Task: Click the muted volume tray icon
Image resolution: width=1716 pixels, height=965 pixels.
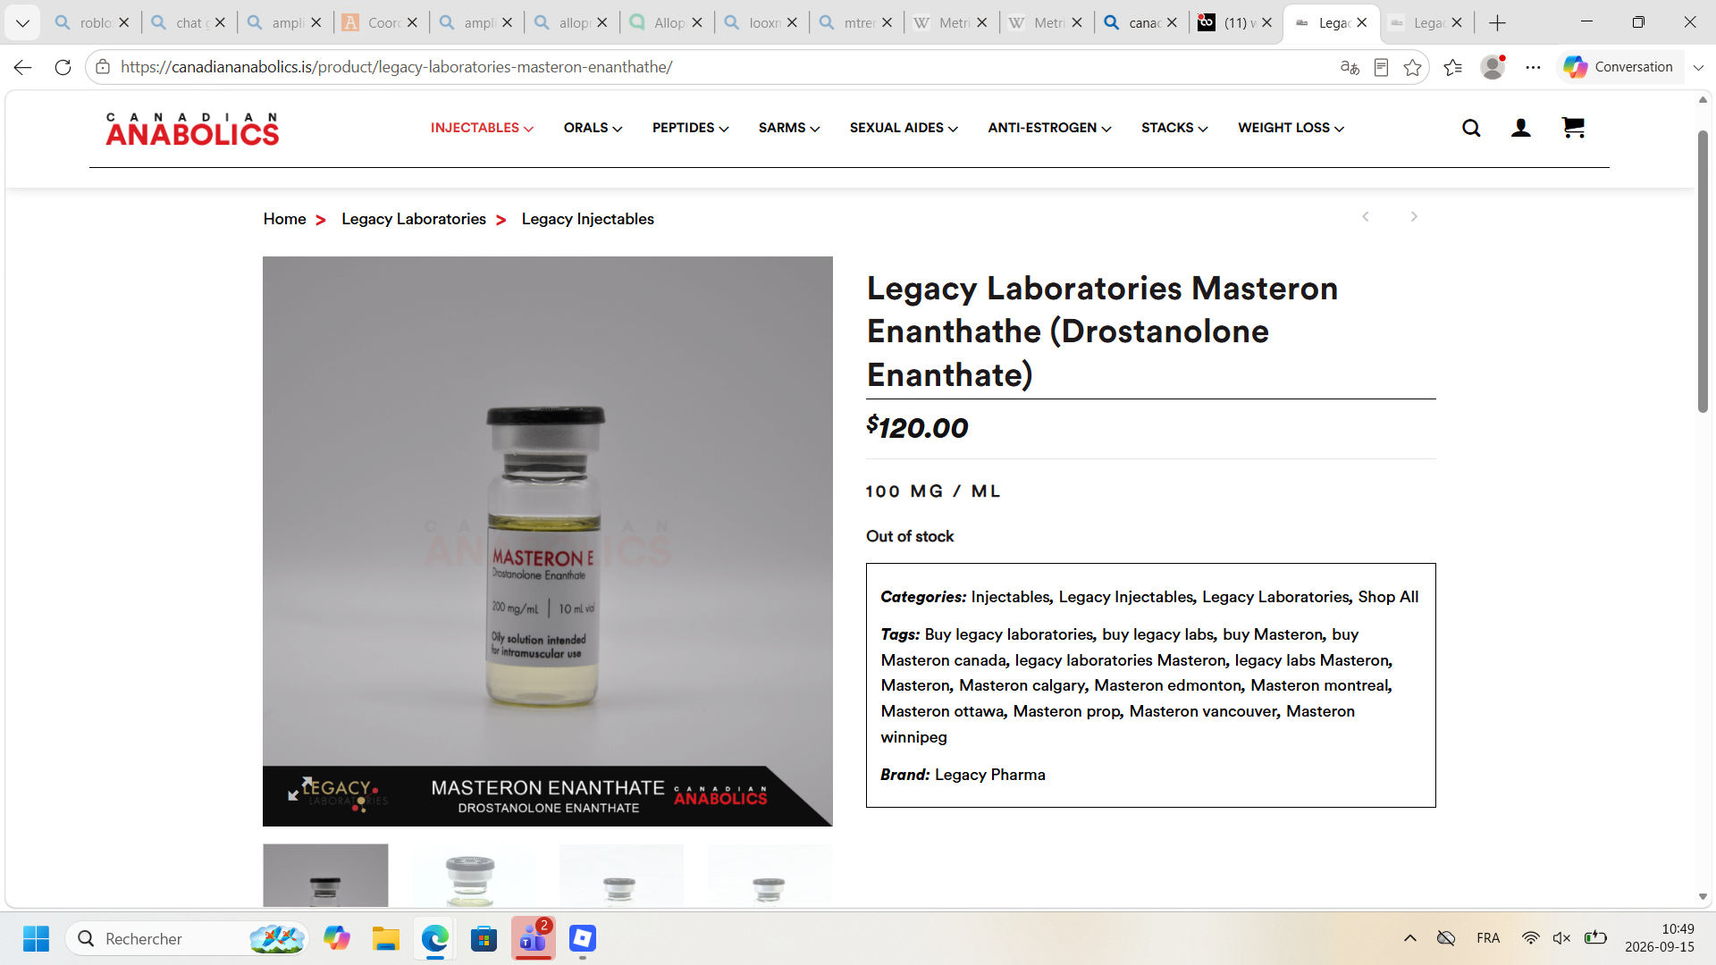Action: [1562, 938]
